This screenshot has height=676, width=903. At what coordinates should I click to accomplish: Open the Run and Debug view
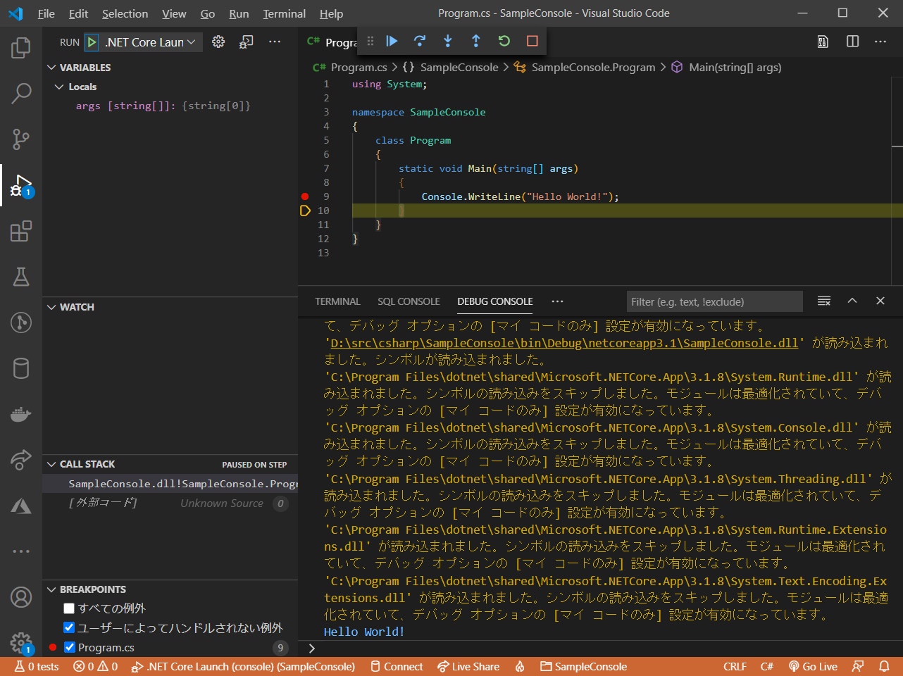coord(21,185)
